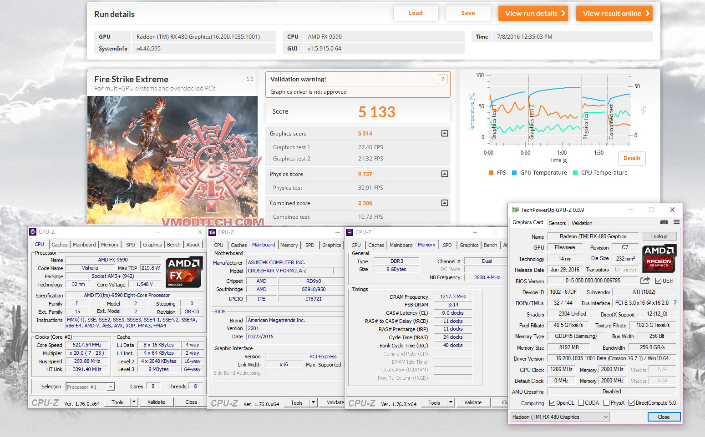
Task: Enable the CUDA checkbox
Action: pos(581,403)
